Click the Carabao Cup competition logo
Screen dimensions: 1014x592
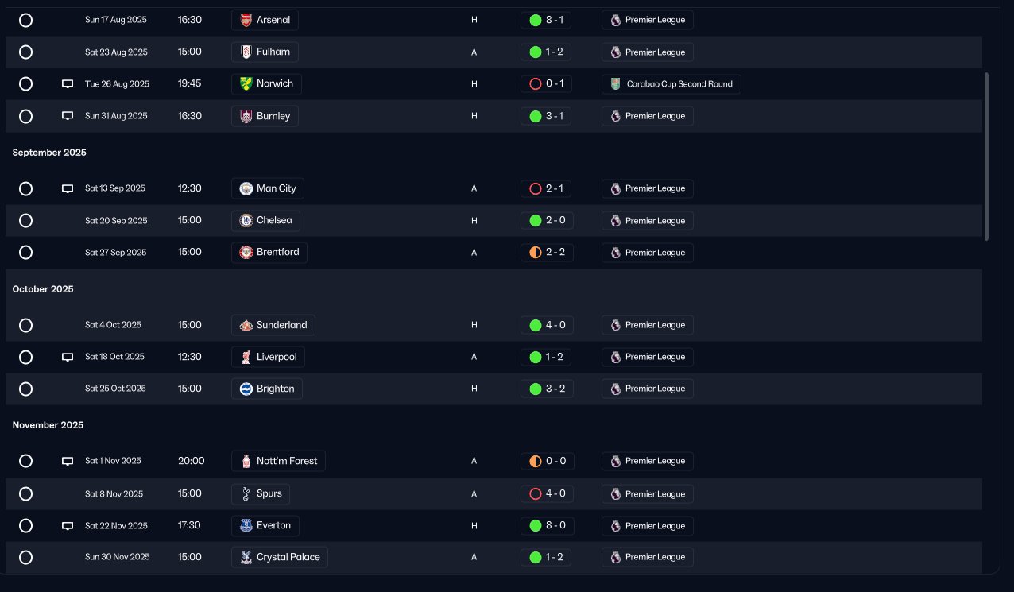click(x=616, y=84)
